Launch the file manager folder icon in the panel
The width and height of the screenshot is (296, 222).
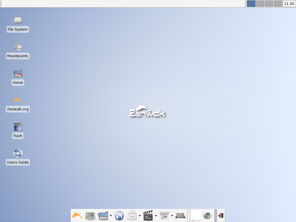coord(103,216)
